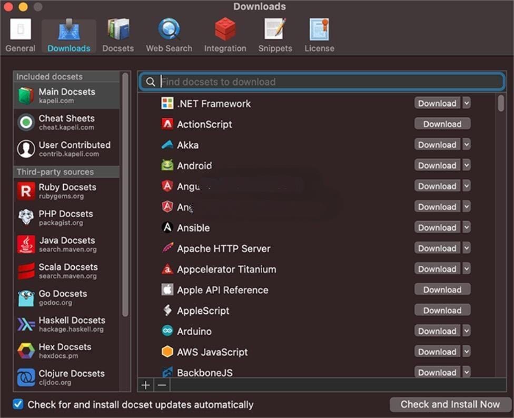The height and width of the screenshot is (418, 514).
Task: Download the Android docset
Action: coord(437,165)
